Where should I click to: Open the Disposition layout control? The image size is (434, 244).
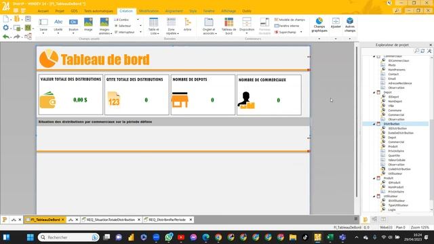pyautogui.click(x=247, y=24)
